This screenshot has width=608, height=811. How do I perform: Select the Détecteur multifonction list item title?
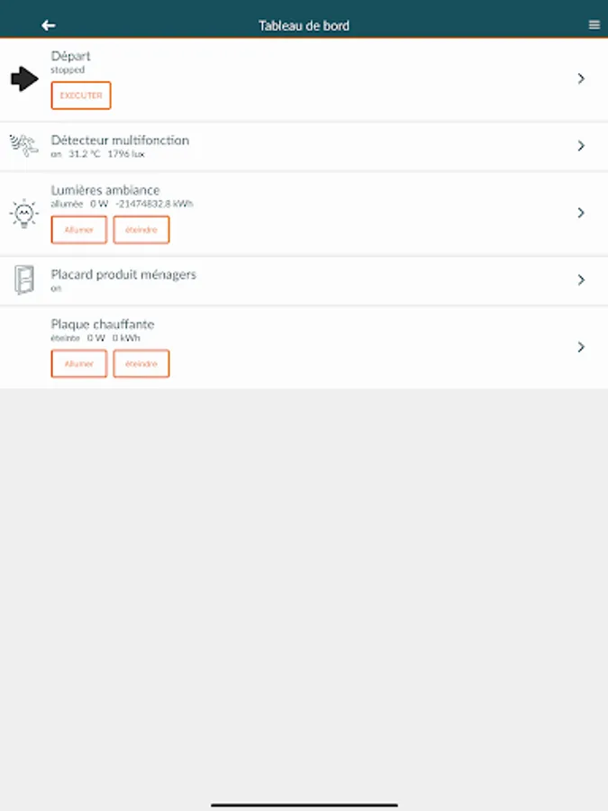[x=120, y=141]
